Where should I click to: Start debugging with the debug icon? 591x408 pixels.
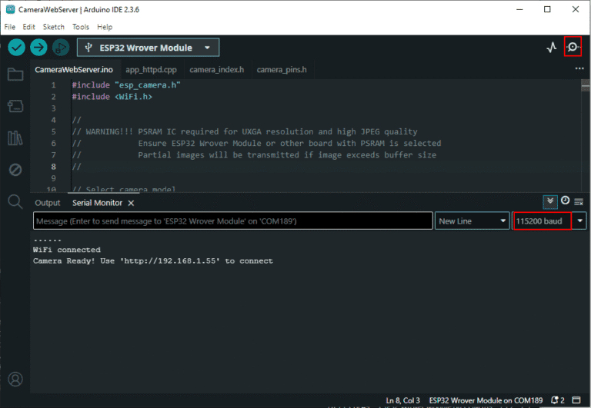[61, 48]
